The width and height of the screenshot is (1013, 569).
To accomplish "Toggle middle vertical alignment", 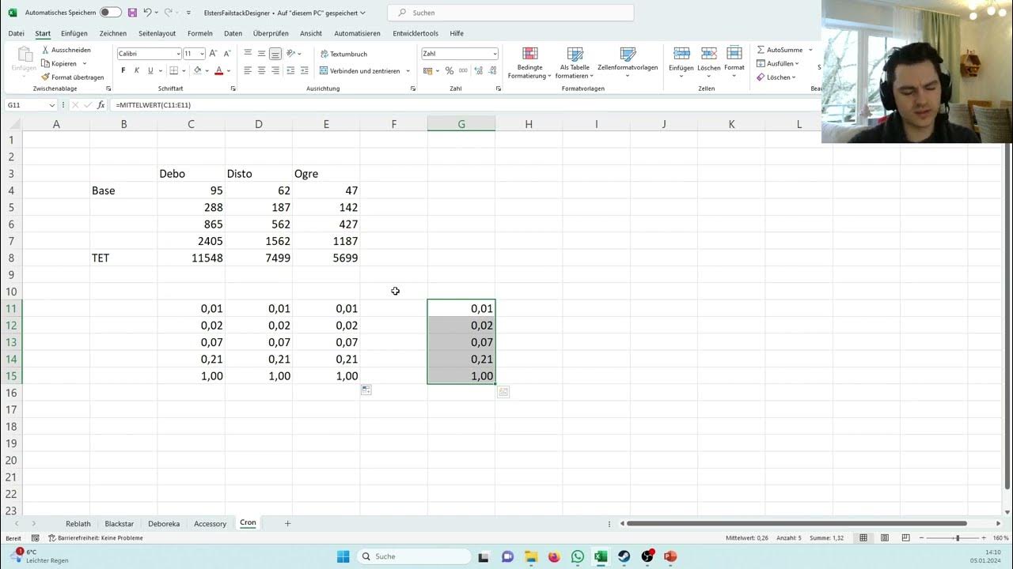I will point(261,54).
